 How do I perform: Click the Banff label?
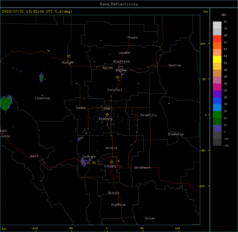click(34, 156)
